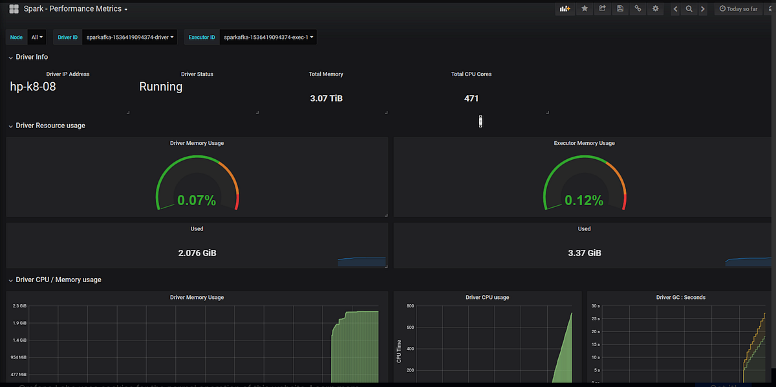Save the dashboard using the floppy disk icon
776x387 pixels.
620,9
